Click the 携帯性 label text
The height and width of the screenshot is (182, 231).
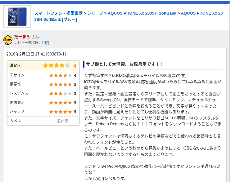pyautogui.click(x=15, y=84)
